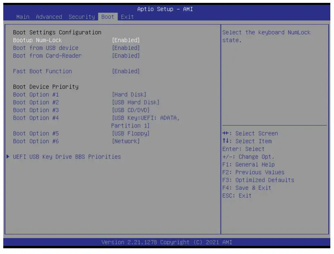Open the Advanced tab
The image size is (334, 254).
[x=49, y=17]
